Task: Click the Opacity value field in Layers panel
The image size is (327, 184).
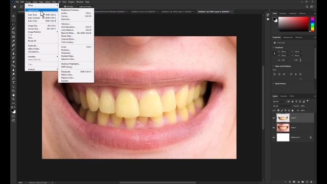Action: click(x=303, y=106)
